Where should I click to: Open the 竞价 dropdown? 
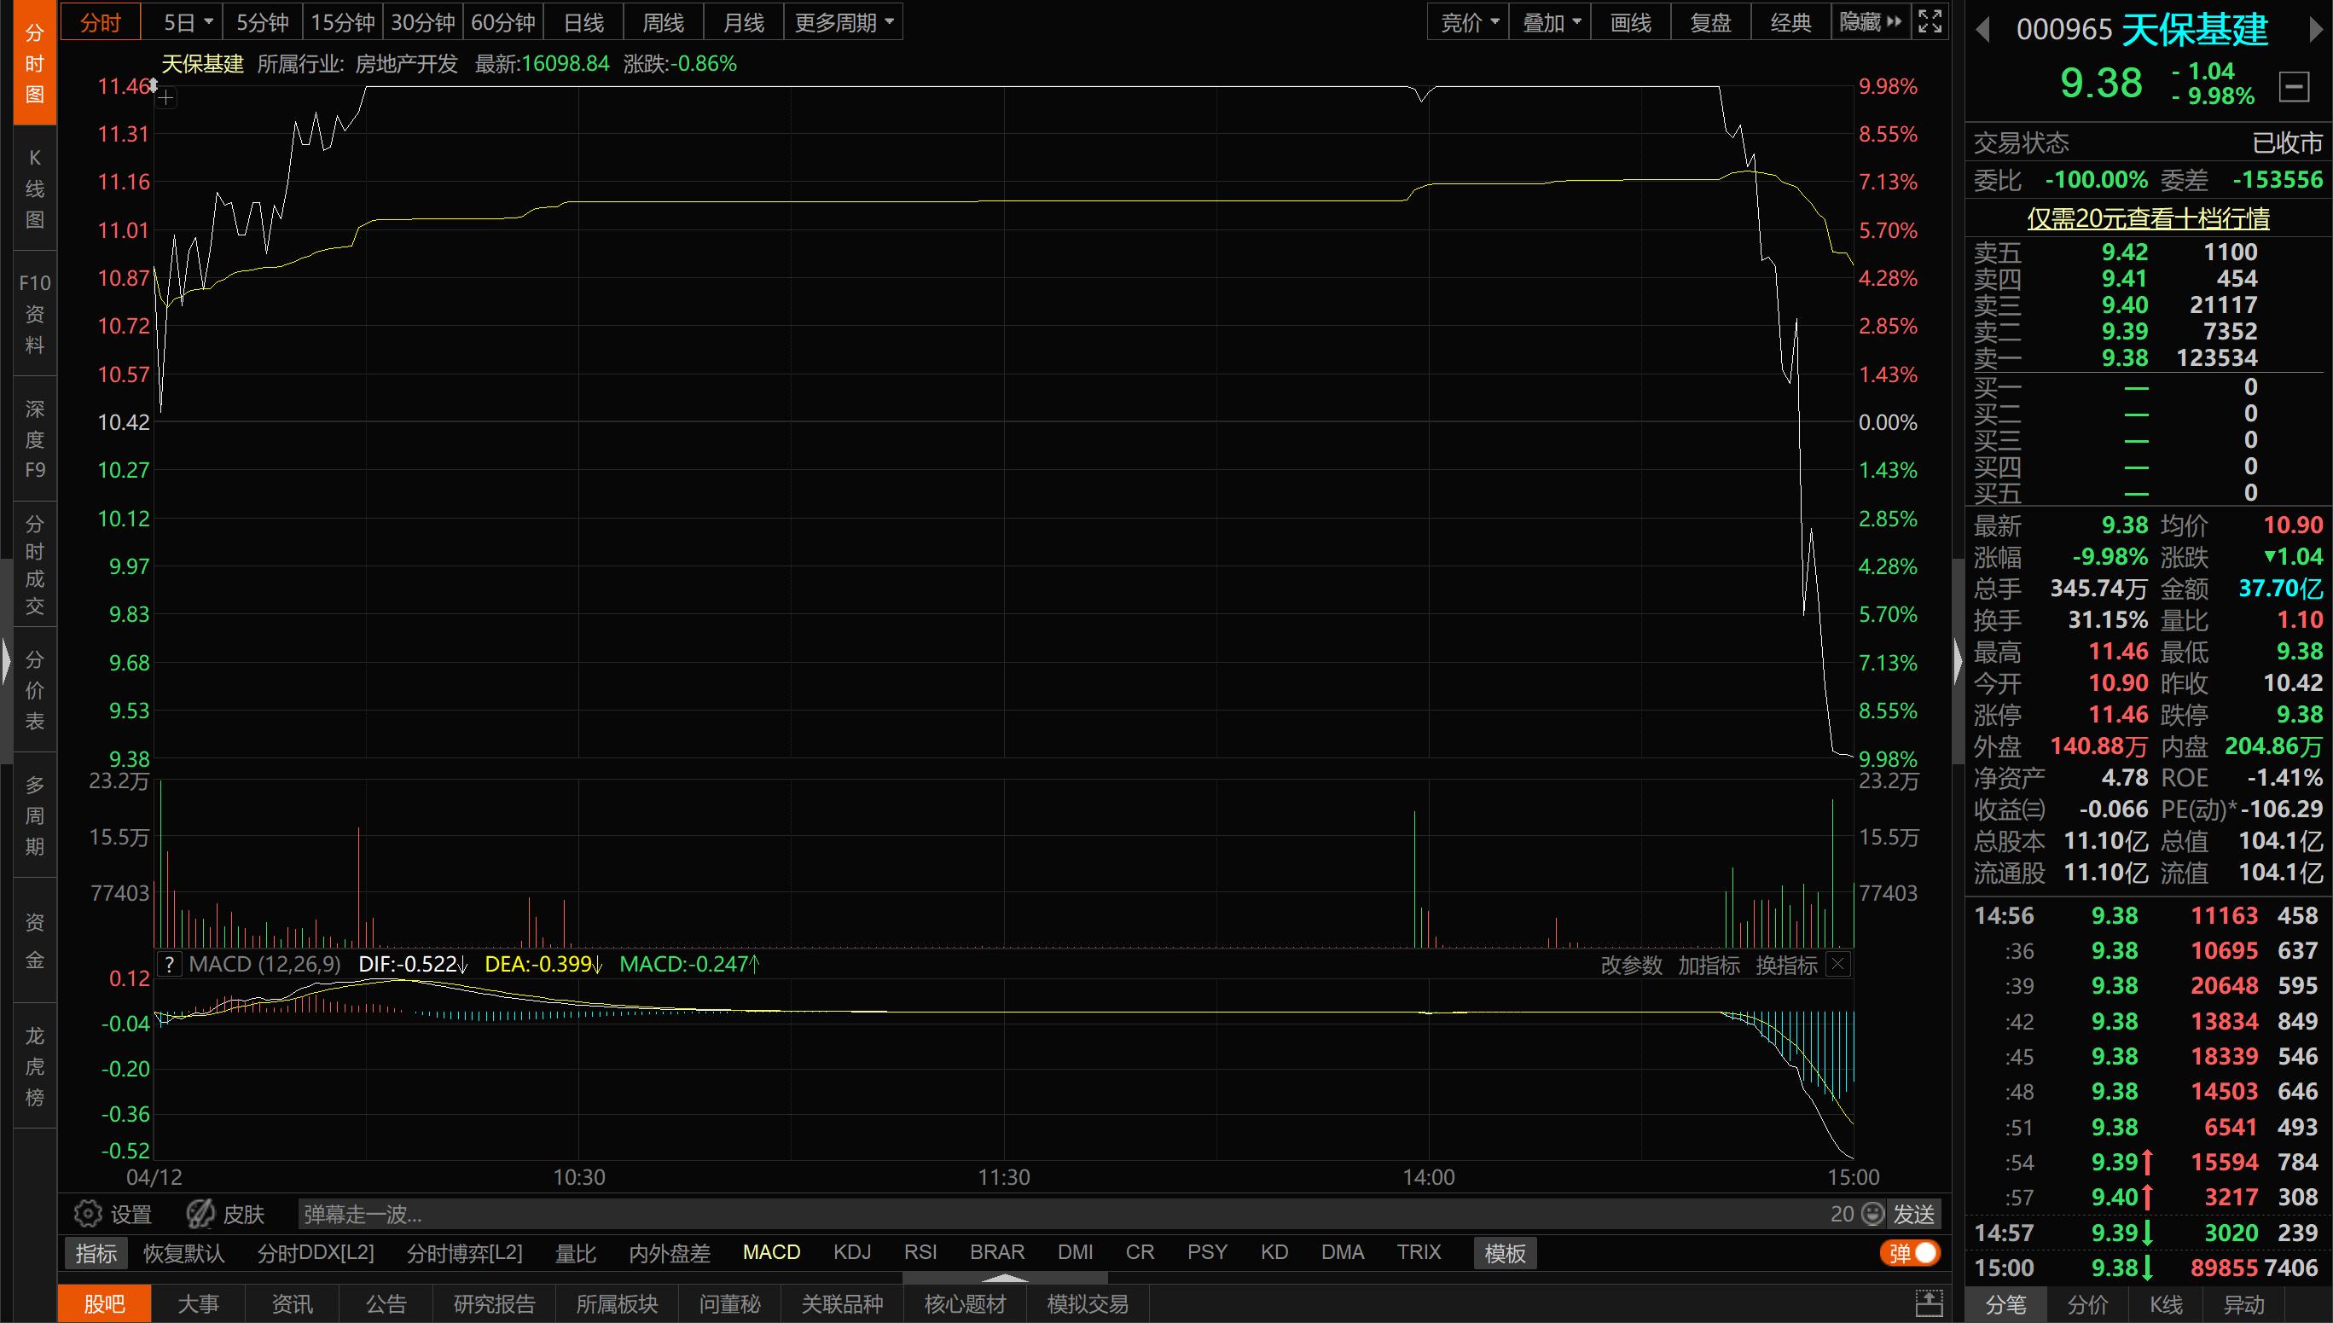1468,22
